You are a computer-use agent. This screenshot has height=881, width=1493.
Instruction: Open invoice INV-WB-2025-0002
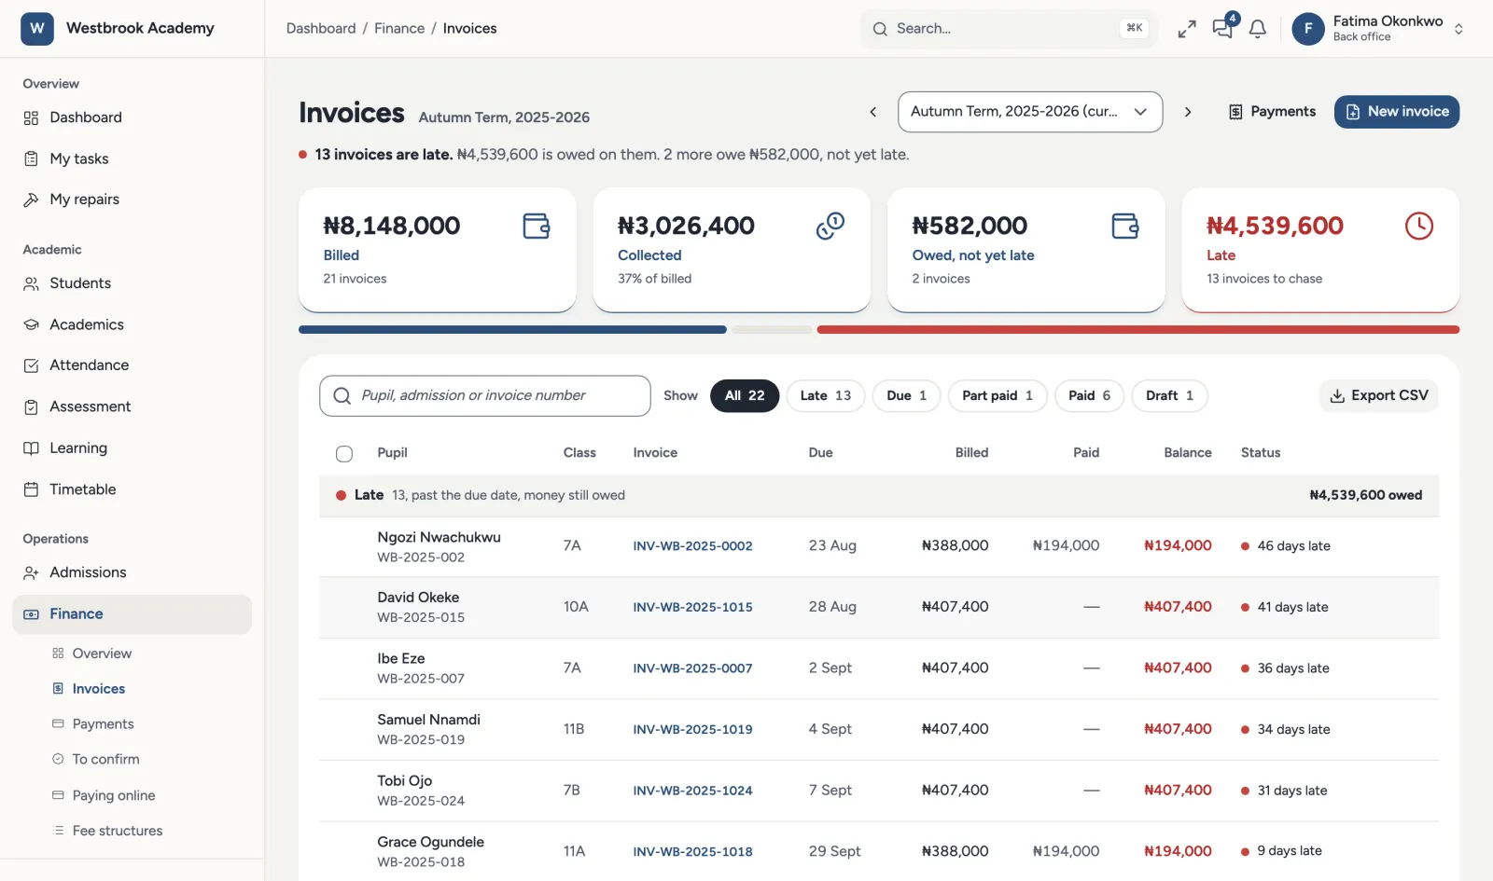pyautogui.click(x=692, y=546)
